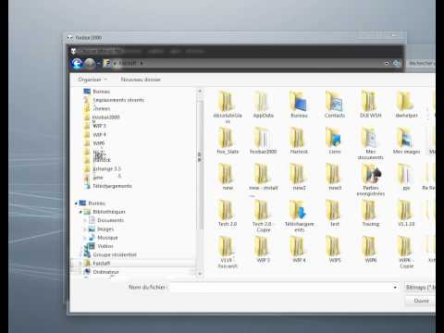Select the new - install folder
The image size is (444, 333).
[x=263, y=177]
